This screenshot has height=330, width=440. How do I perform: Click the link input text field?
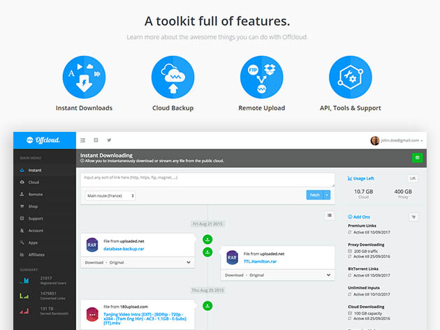click(207, 179)
